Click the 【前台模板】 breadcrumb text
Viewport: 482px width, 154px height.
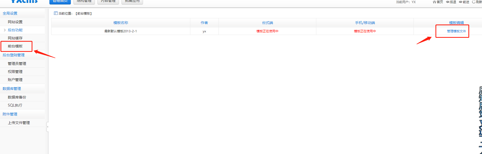coord(84,14)
